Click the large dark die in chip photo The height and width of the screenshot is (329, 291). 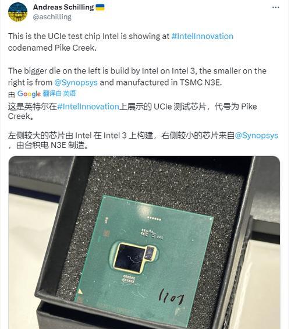coord(129,258)
